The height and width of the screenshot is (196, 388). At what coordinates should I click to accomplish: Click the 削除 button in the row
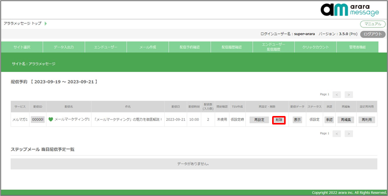(x=279, y=120)
